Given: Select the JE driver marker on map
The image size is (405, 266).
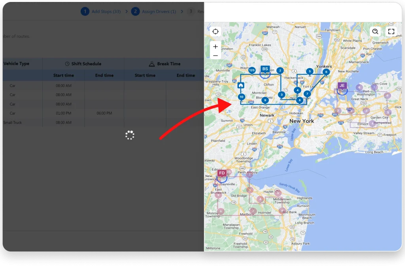Looking at the screenshot, I should click(x=342, y=86).
